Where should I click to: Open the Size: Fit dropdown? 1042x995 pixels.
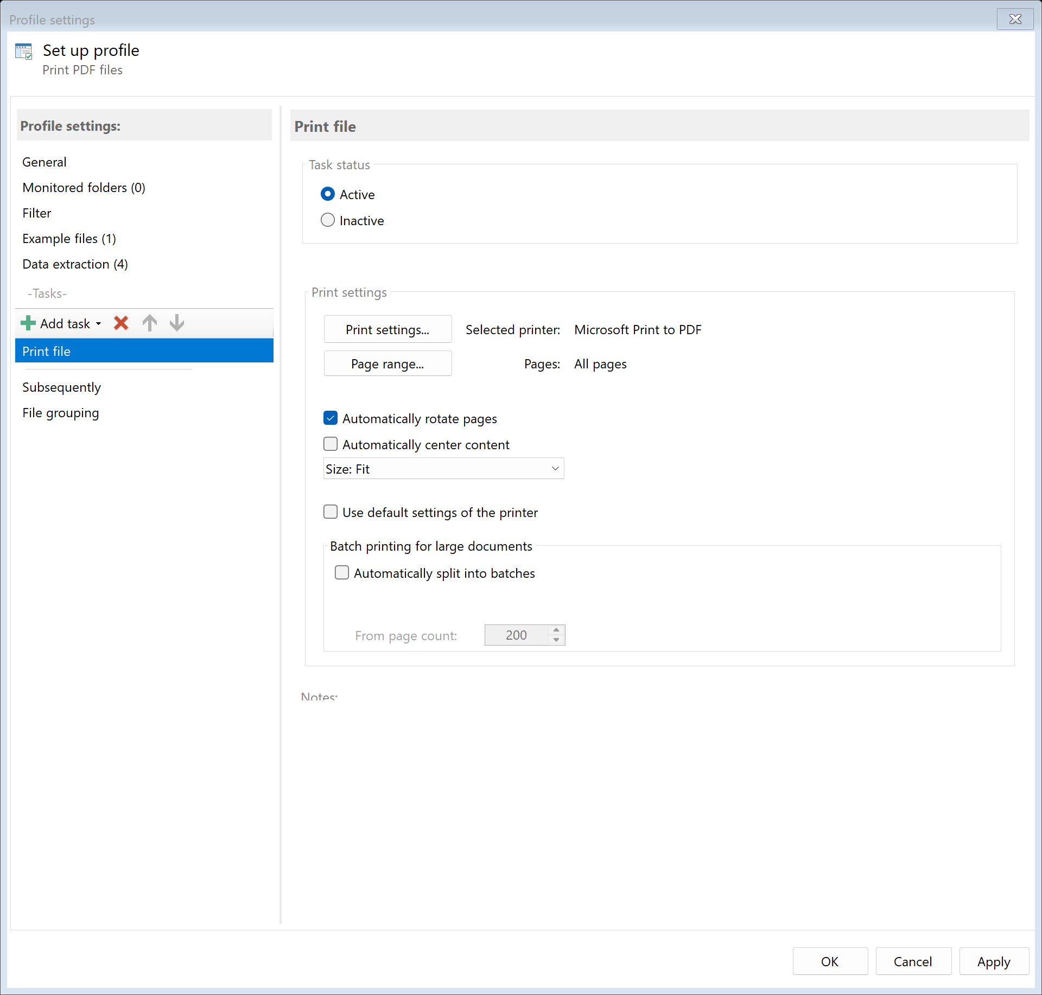coord(443,469)
